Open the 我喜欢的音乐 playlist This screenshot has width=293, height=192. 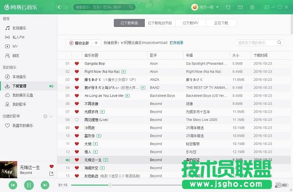coord(19,125)
